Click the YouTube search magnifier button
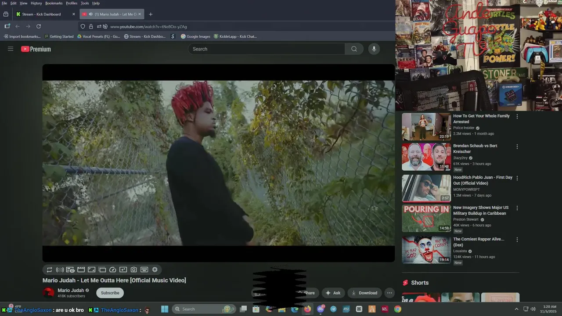This screenshot has width=562, height=316. pos(354,49)
